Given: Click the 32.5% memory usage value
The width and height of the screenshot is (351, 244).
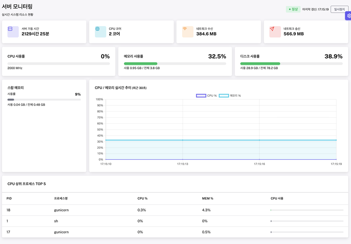Looking at the screenshot, I should pos(217,56).
